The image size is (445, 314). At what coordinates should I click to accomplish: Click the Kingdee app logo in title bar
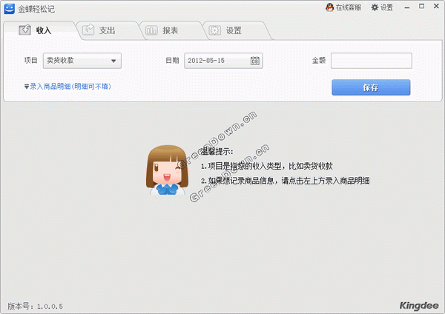click(9, 8)
